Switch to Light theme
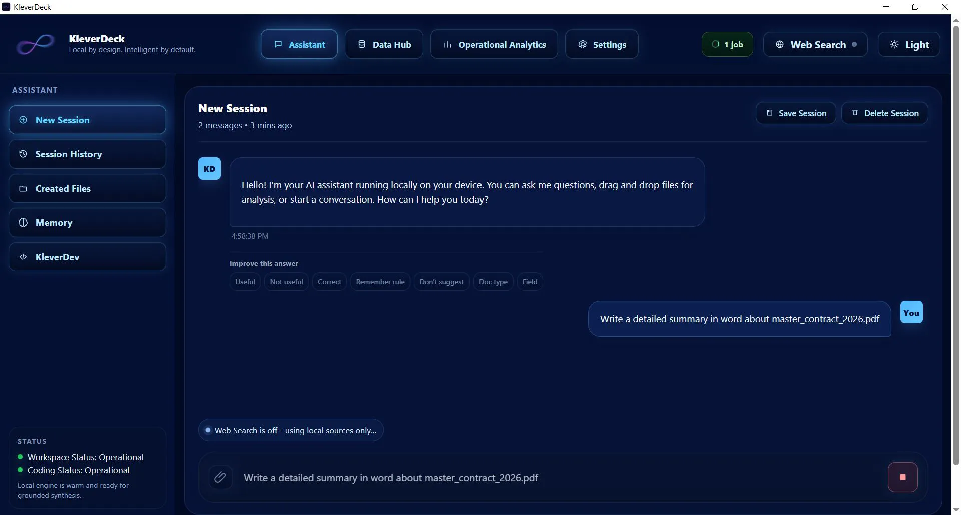The height and width of the screenshot is (515, 961). pyautogui.click(x=909, y=44)
